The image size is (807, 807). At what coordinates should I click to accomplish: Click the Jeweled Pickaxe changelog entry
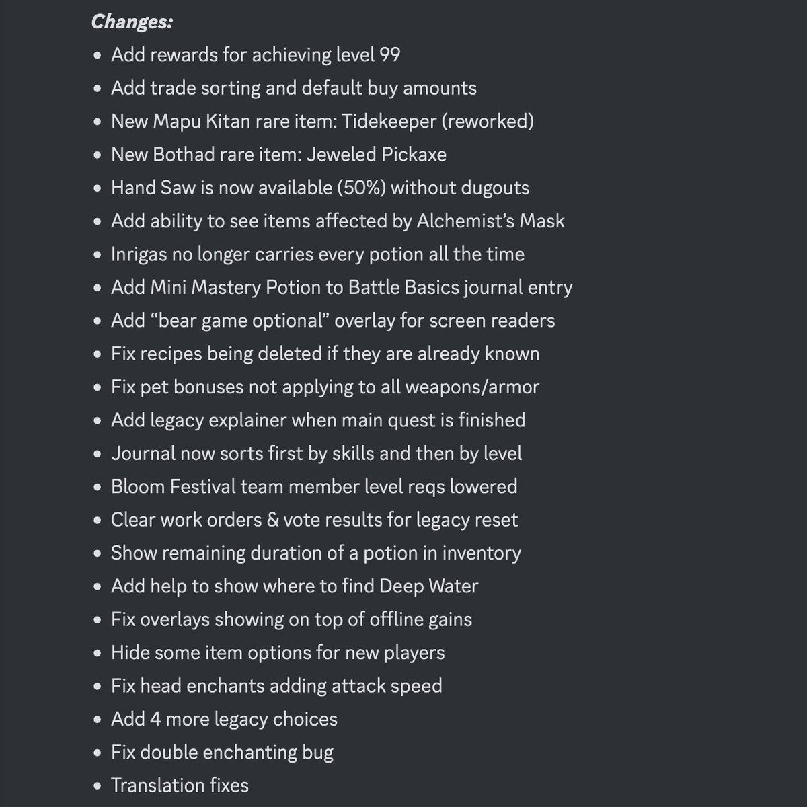pyautogui.click(x=279, y=154)
